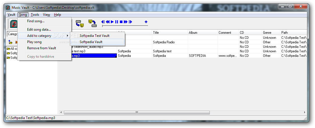The image size is (315, 128).
Task: Sort by the Genre column header
Action: [x=271, y=33]
